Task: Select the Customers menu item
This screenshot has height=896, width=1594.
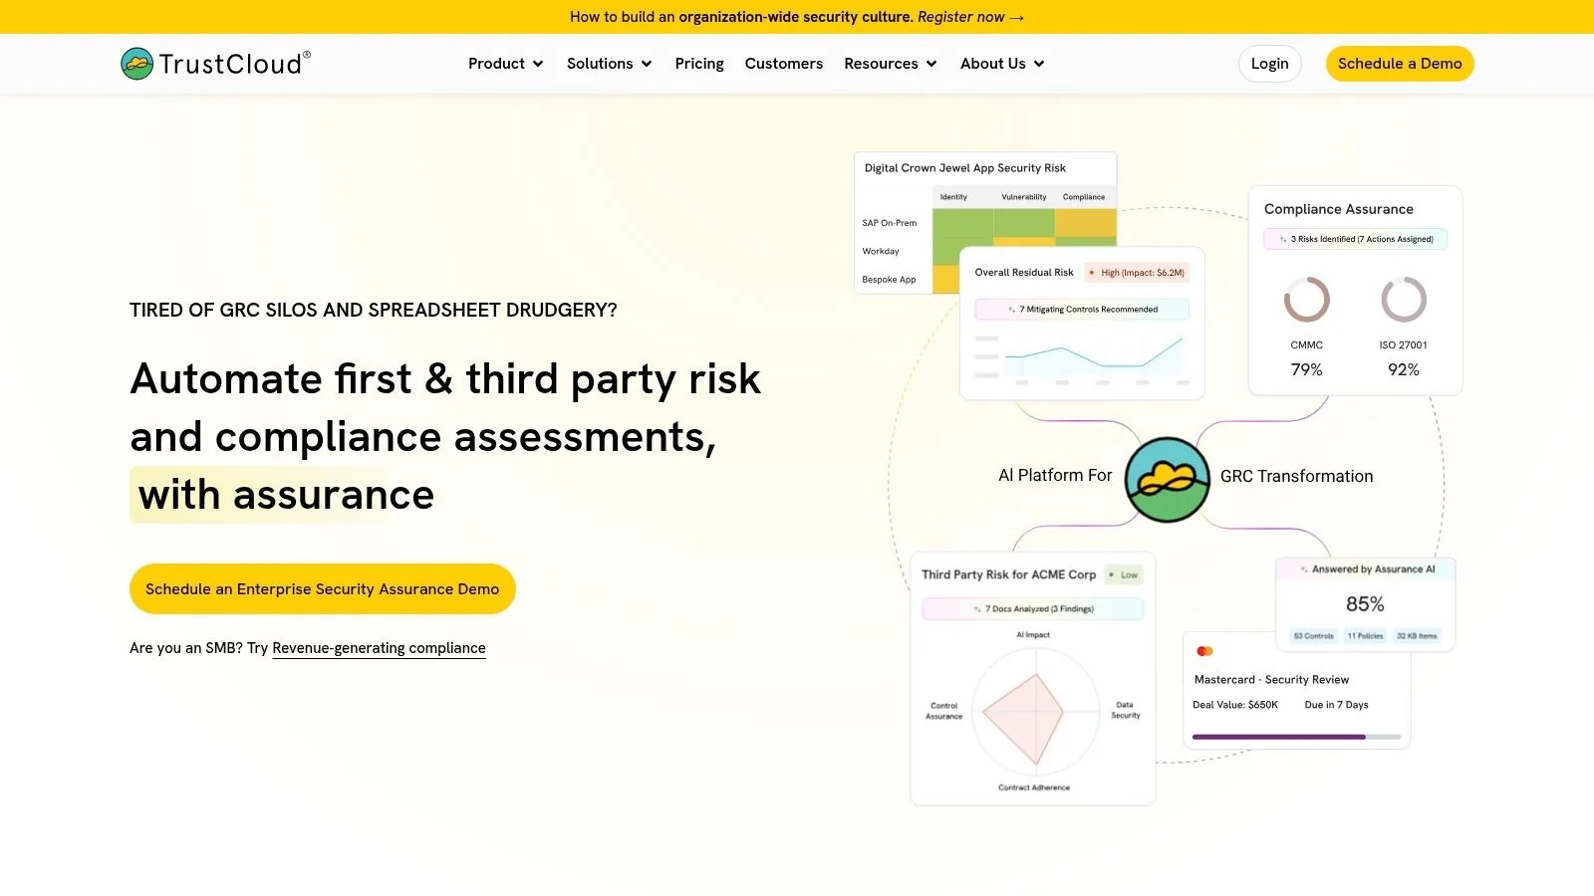Action: [783, 63]
